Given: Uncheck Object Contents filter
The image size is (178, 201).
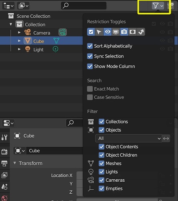Looking at the screenshot, I should (102, 147).
